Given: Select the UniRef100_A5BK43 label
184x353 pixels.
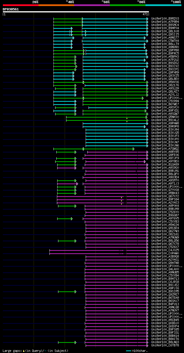Looking at the screenshot, I should click(165, 193).
